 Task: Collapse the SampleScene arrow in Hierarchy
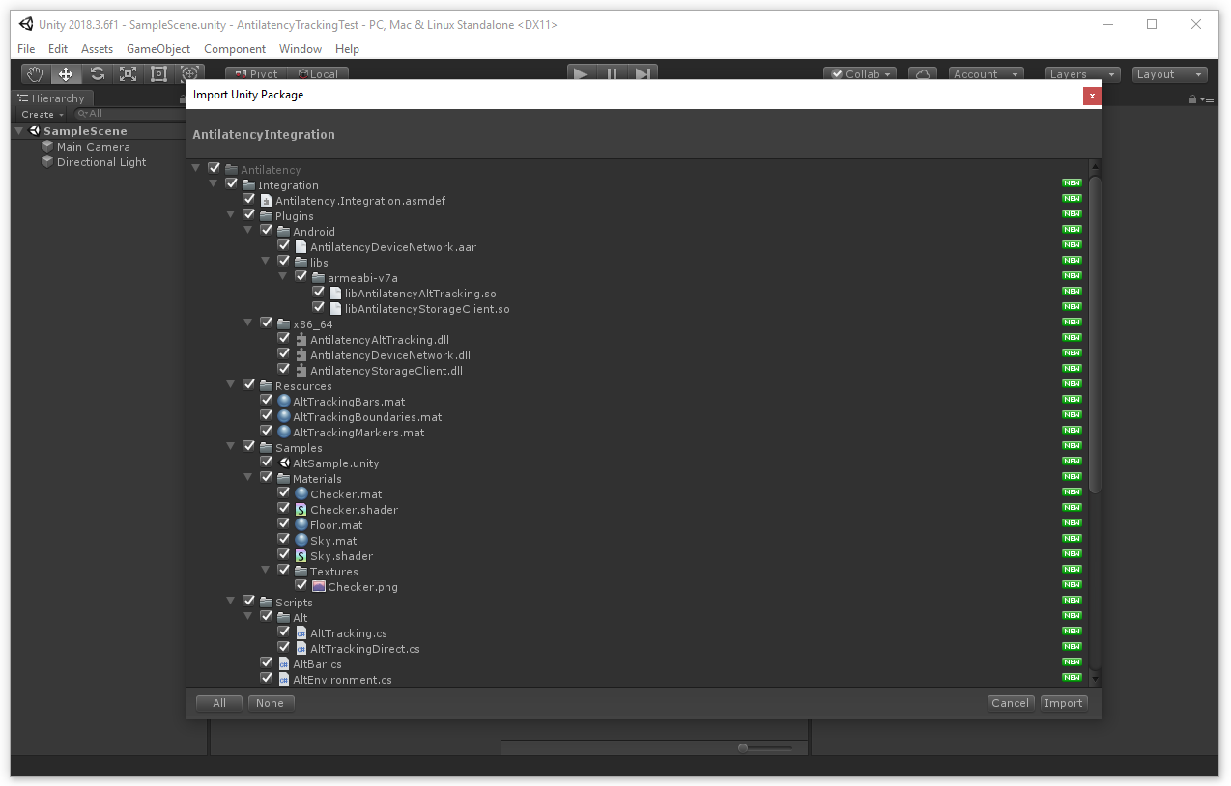[18, 131]
